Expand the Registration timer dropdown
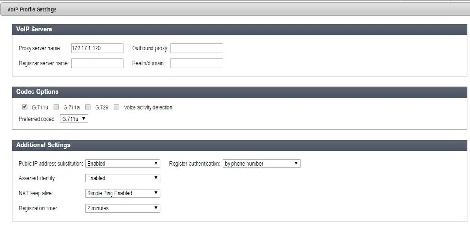Viewport: 470px width, 228px height. coord(122,208)
